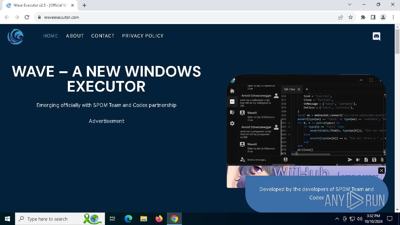Click the browser forward arrow
This screenshot has width=400, height=225.
tap(17, 17)
